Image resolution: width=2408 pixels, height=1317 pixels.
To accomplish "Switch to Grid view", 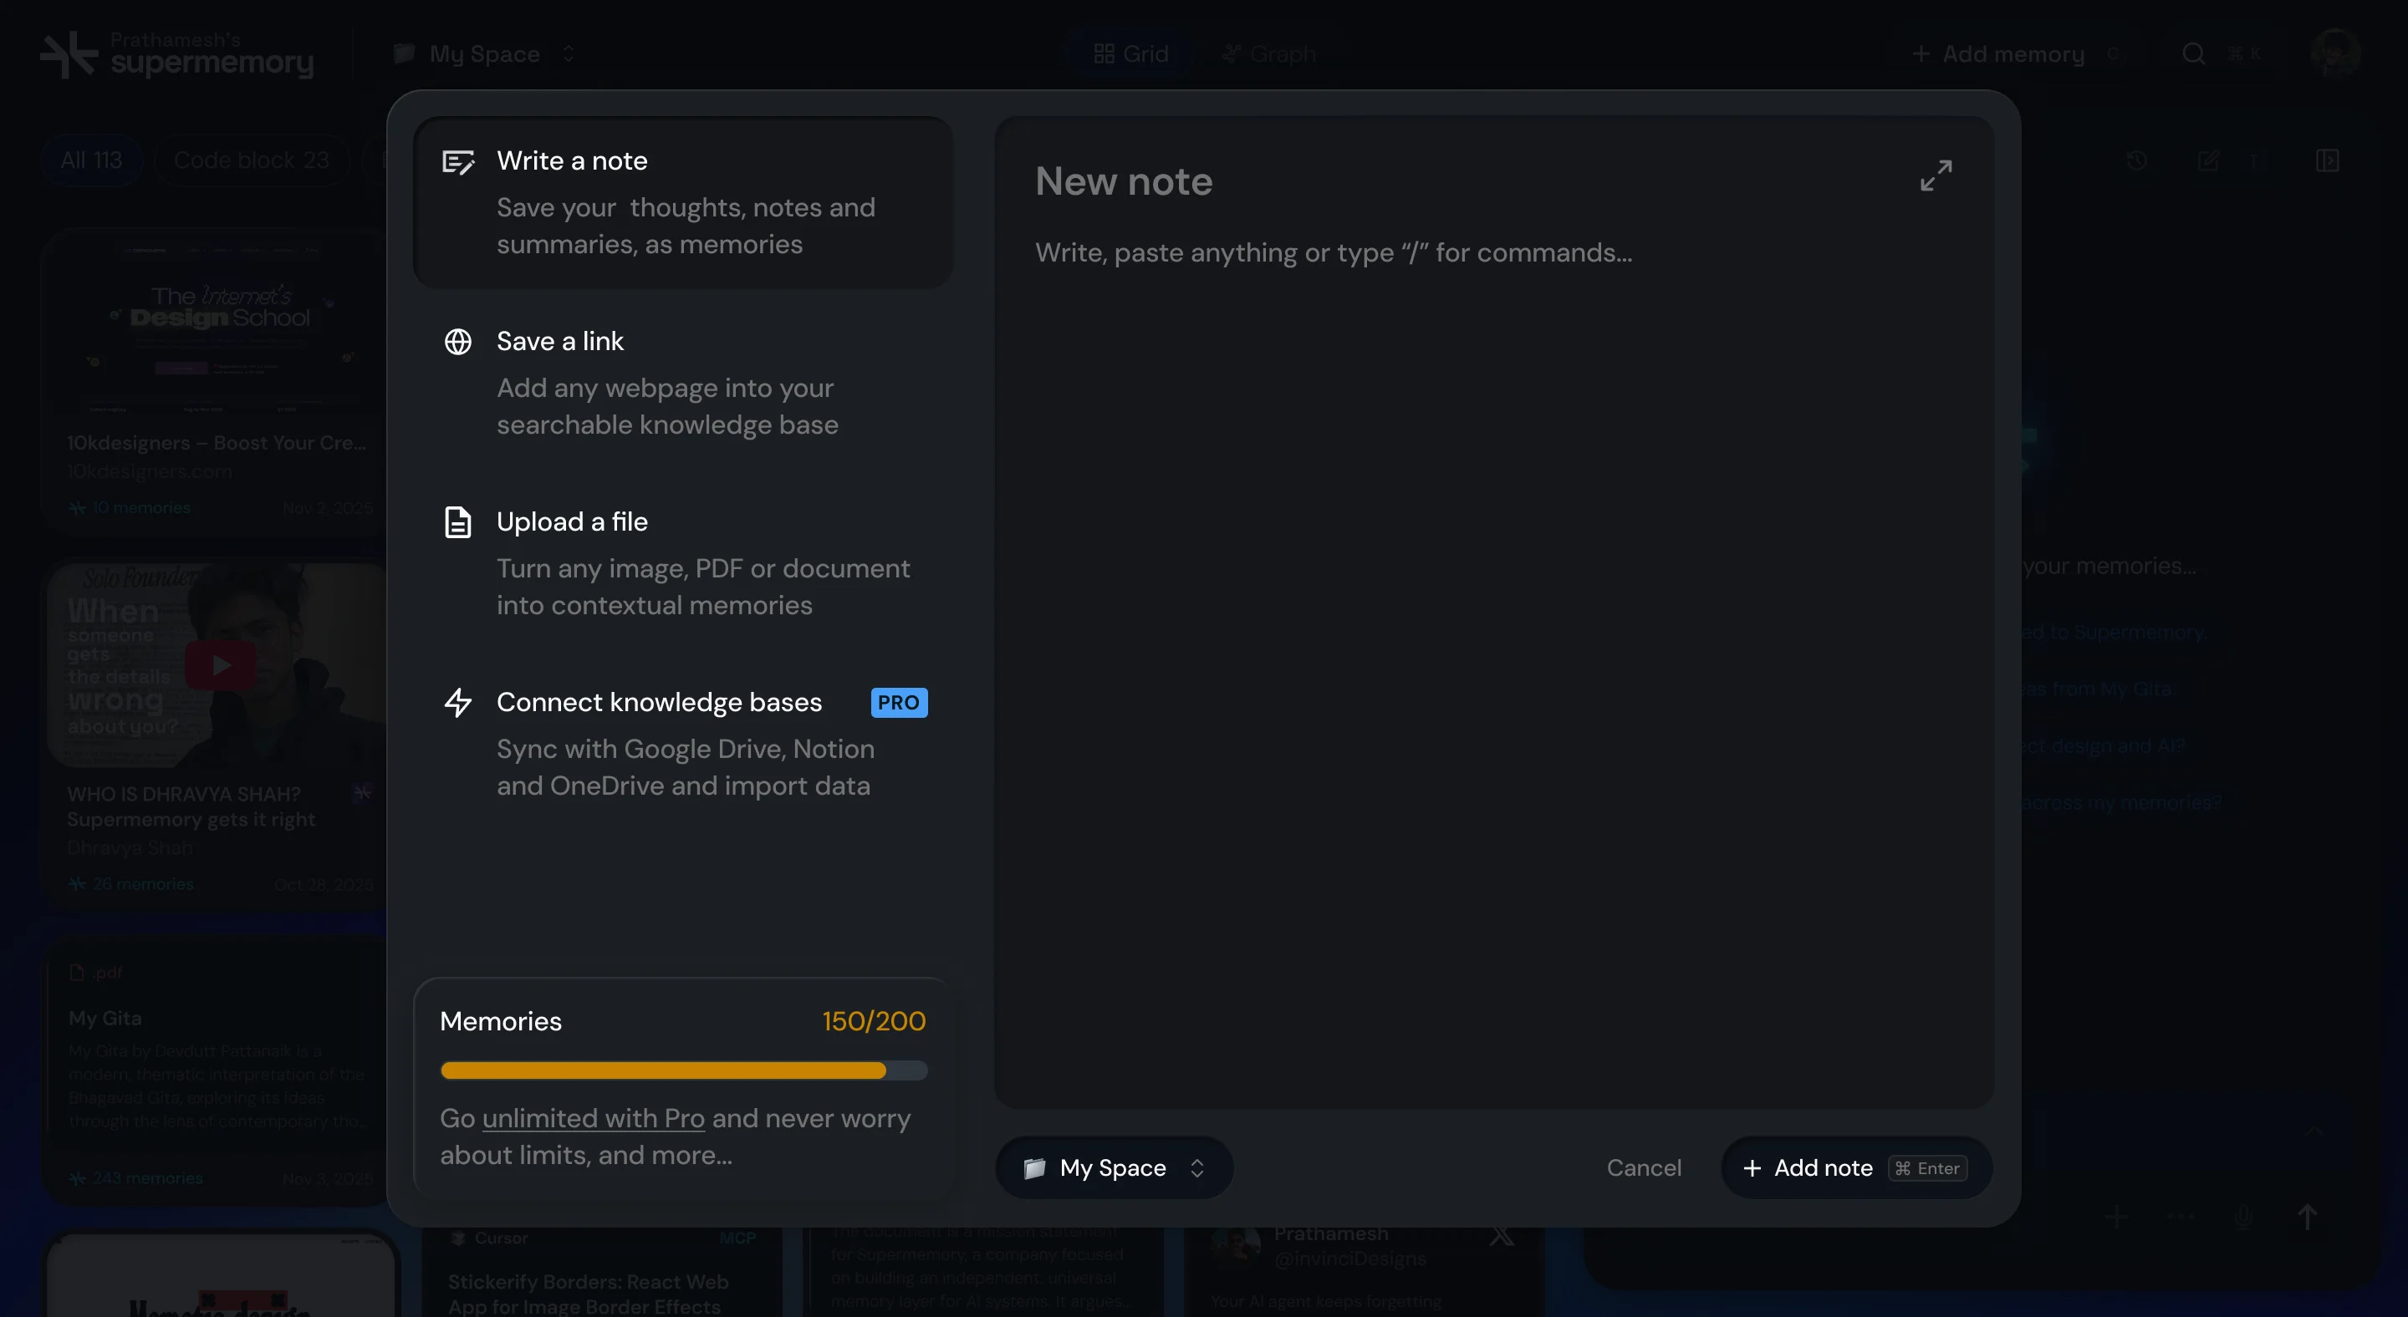I will coord(1131,53).
